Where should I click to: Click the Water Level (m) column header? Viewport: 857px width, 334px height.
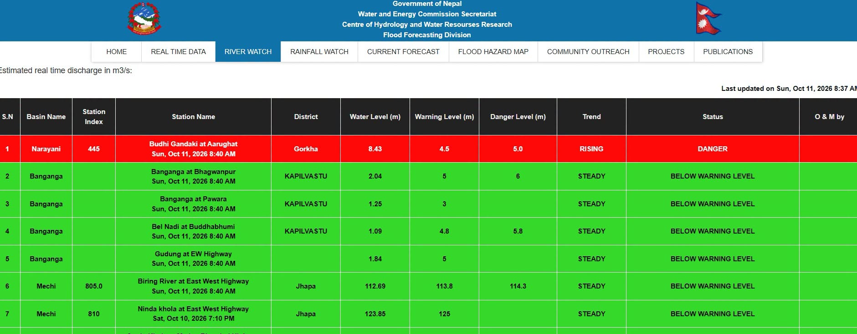pyautogui.click(x=375, y=117)
